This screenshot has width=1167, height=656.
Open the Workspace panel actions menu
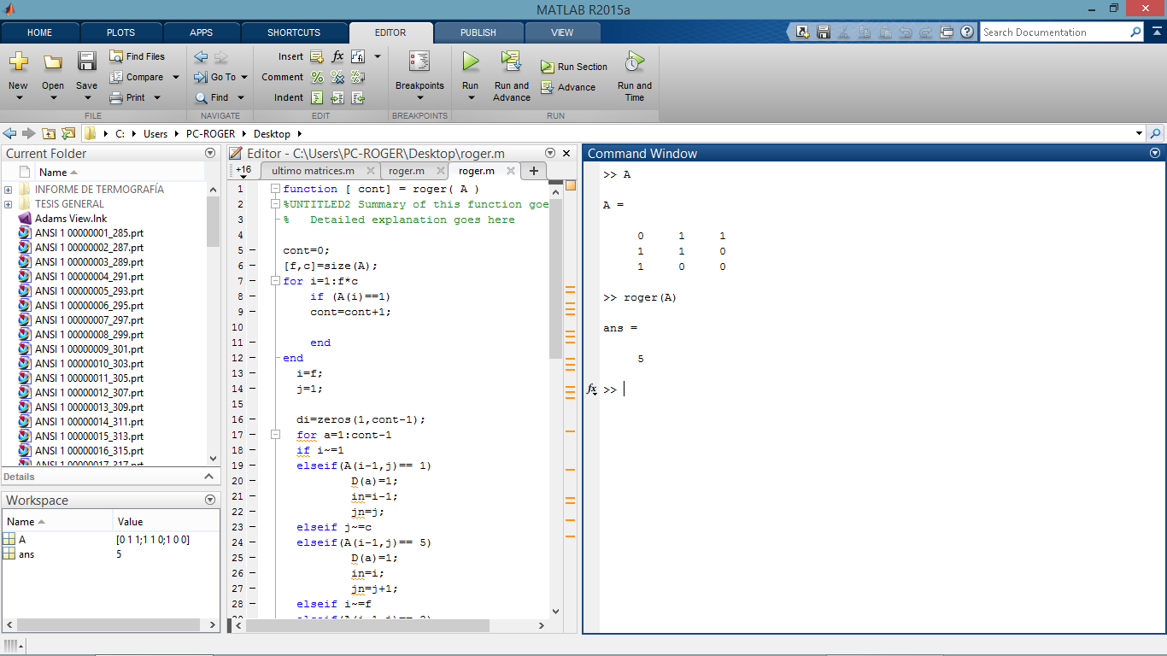210,500
